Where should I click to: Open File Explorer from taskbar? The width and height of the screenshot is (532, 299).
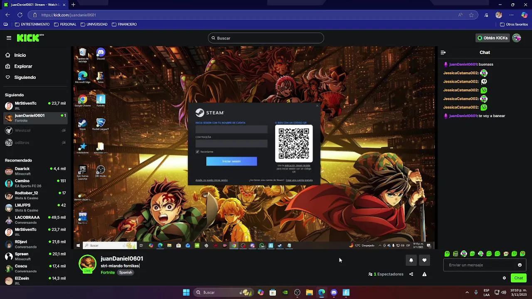coord(309,292)
